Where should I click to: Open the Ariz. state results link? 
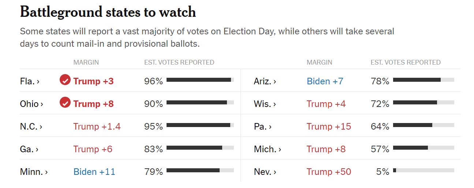pos(265,81)
